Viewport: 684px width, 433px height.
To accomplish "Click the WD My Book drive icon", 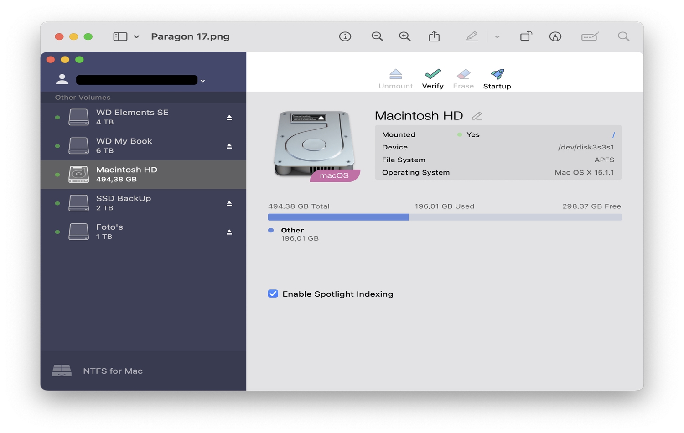I will [x=78, y=146].
